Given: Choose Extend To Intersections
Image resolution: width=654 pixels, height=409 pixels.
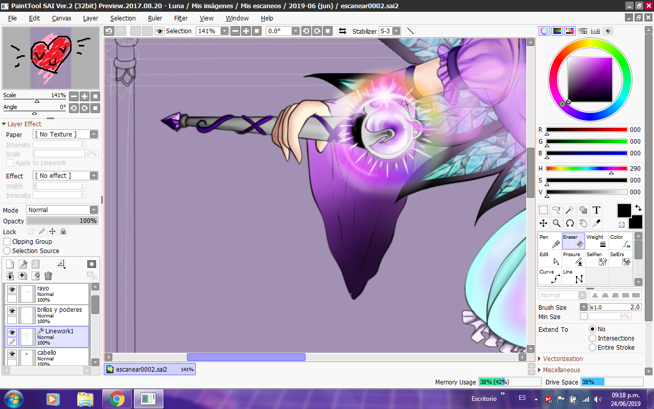Looking at the screenshot, I should (x=593, y=338).
